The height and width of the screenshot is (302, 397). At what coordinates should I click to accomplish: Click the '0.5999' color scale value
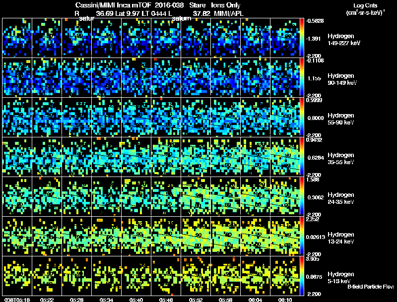pyautogui.click(x=314, y=100)
